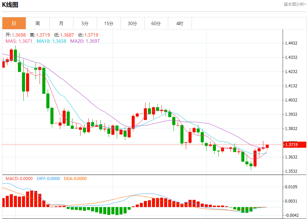This screenshot has width=308, height=219.
Task: Click the K线图 heading
Action: coord(10,4)
